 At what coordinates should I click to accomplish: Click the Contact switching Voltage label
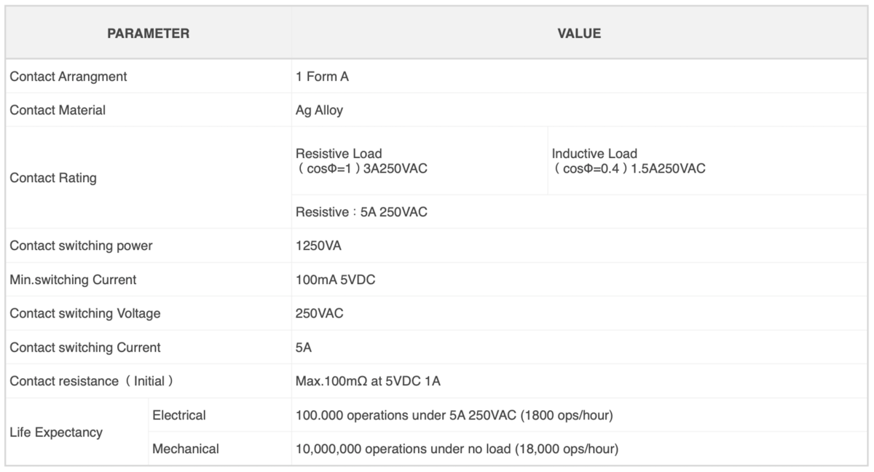(x=84, y=313)
